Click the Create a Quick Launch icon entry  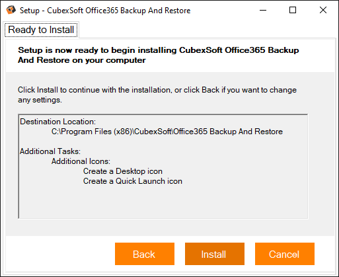point(133,181)
